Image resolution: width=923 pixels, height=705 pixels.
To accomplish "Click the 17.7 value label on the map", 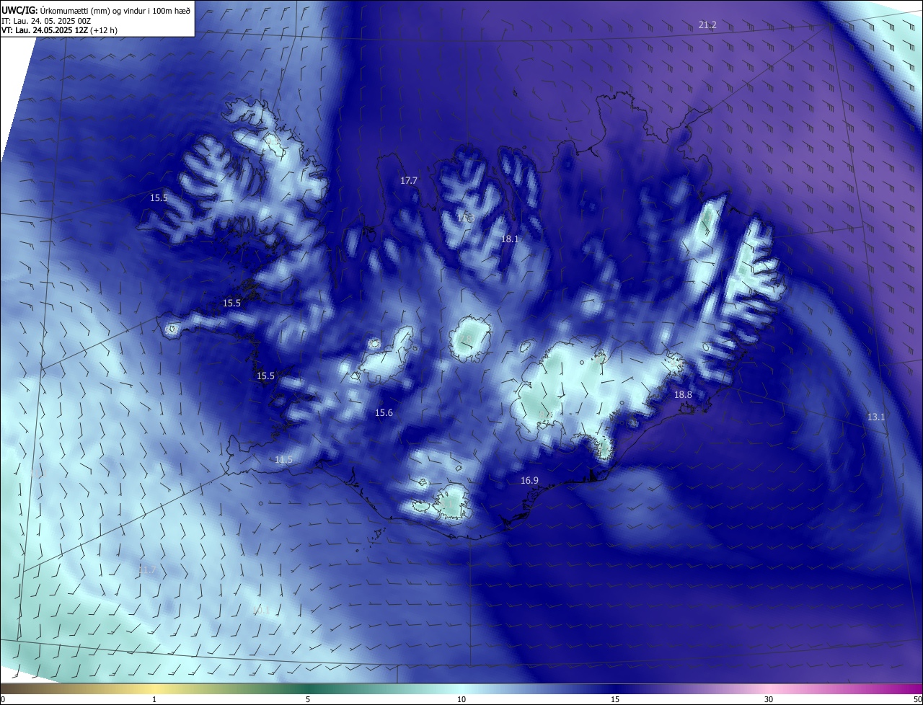I will coord(409,180).
